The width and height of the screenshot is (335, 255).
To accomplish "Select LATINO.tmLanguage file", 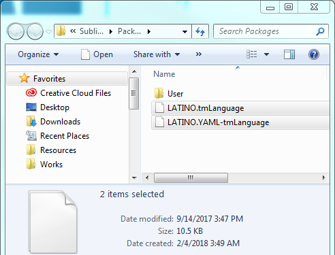I will 240,108.
